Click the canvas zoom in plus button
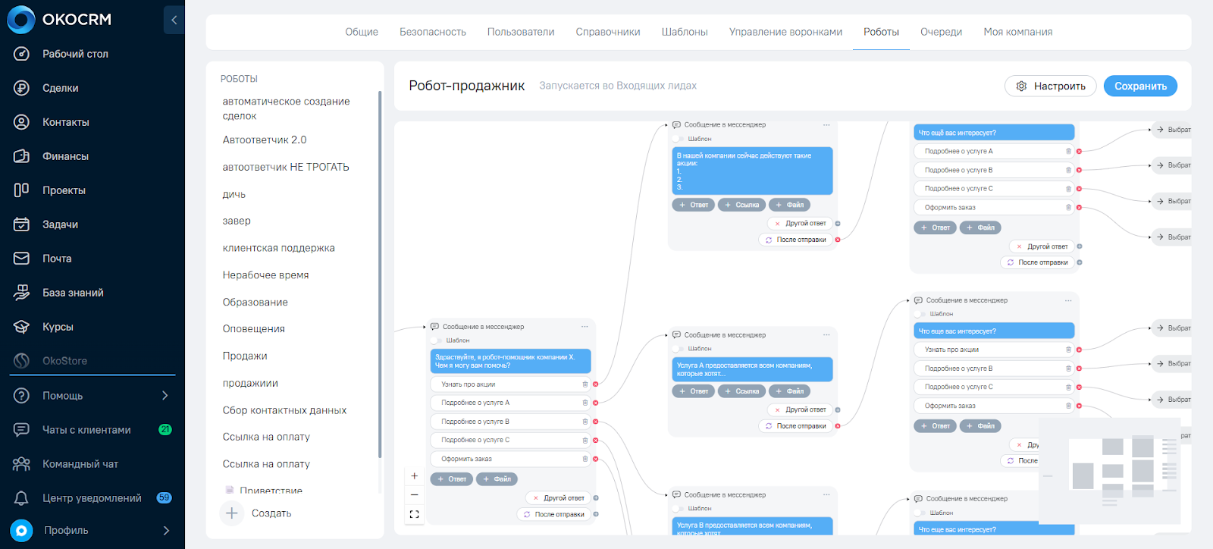Viewport: 1213px width, 549px height. click(x=414, y=476)
